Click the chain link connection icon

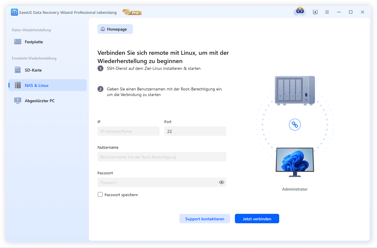pos(295,125)
